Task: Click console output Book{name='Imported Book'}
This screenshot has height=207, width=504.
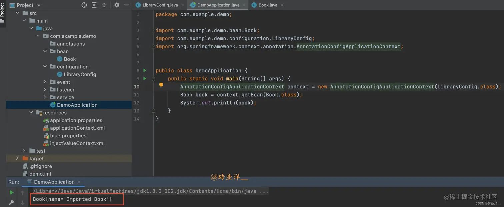Action: tap(73, 199)
